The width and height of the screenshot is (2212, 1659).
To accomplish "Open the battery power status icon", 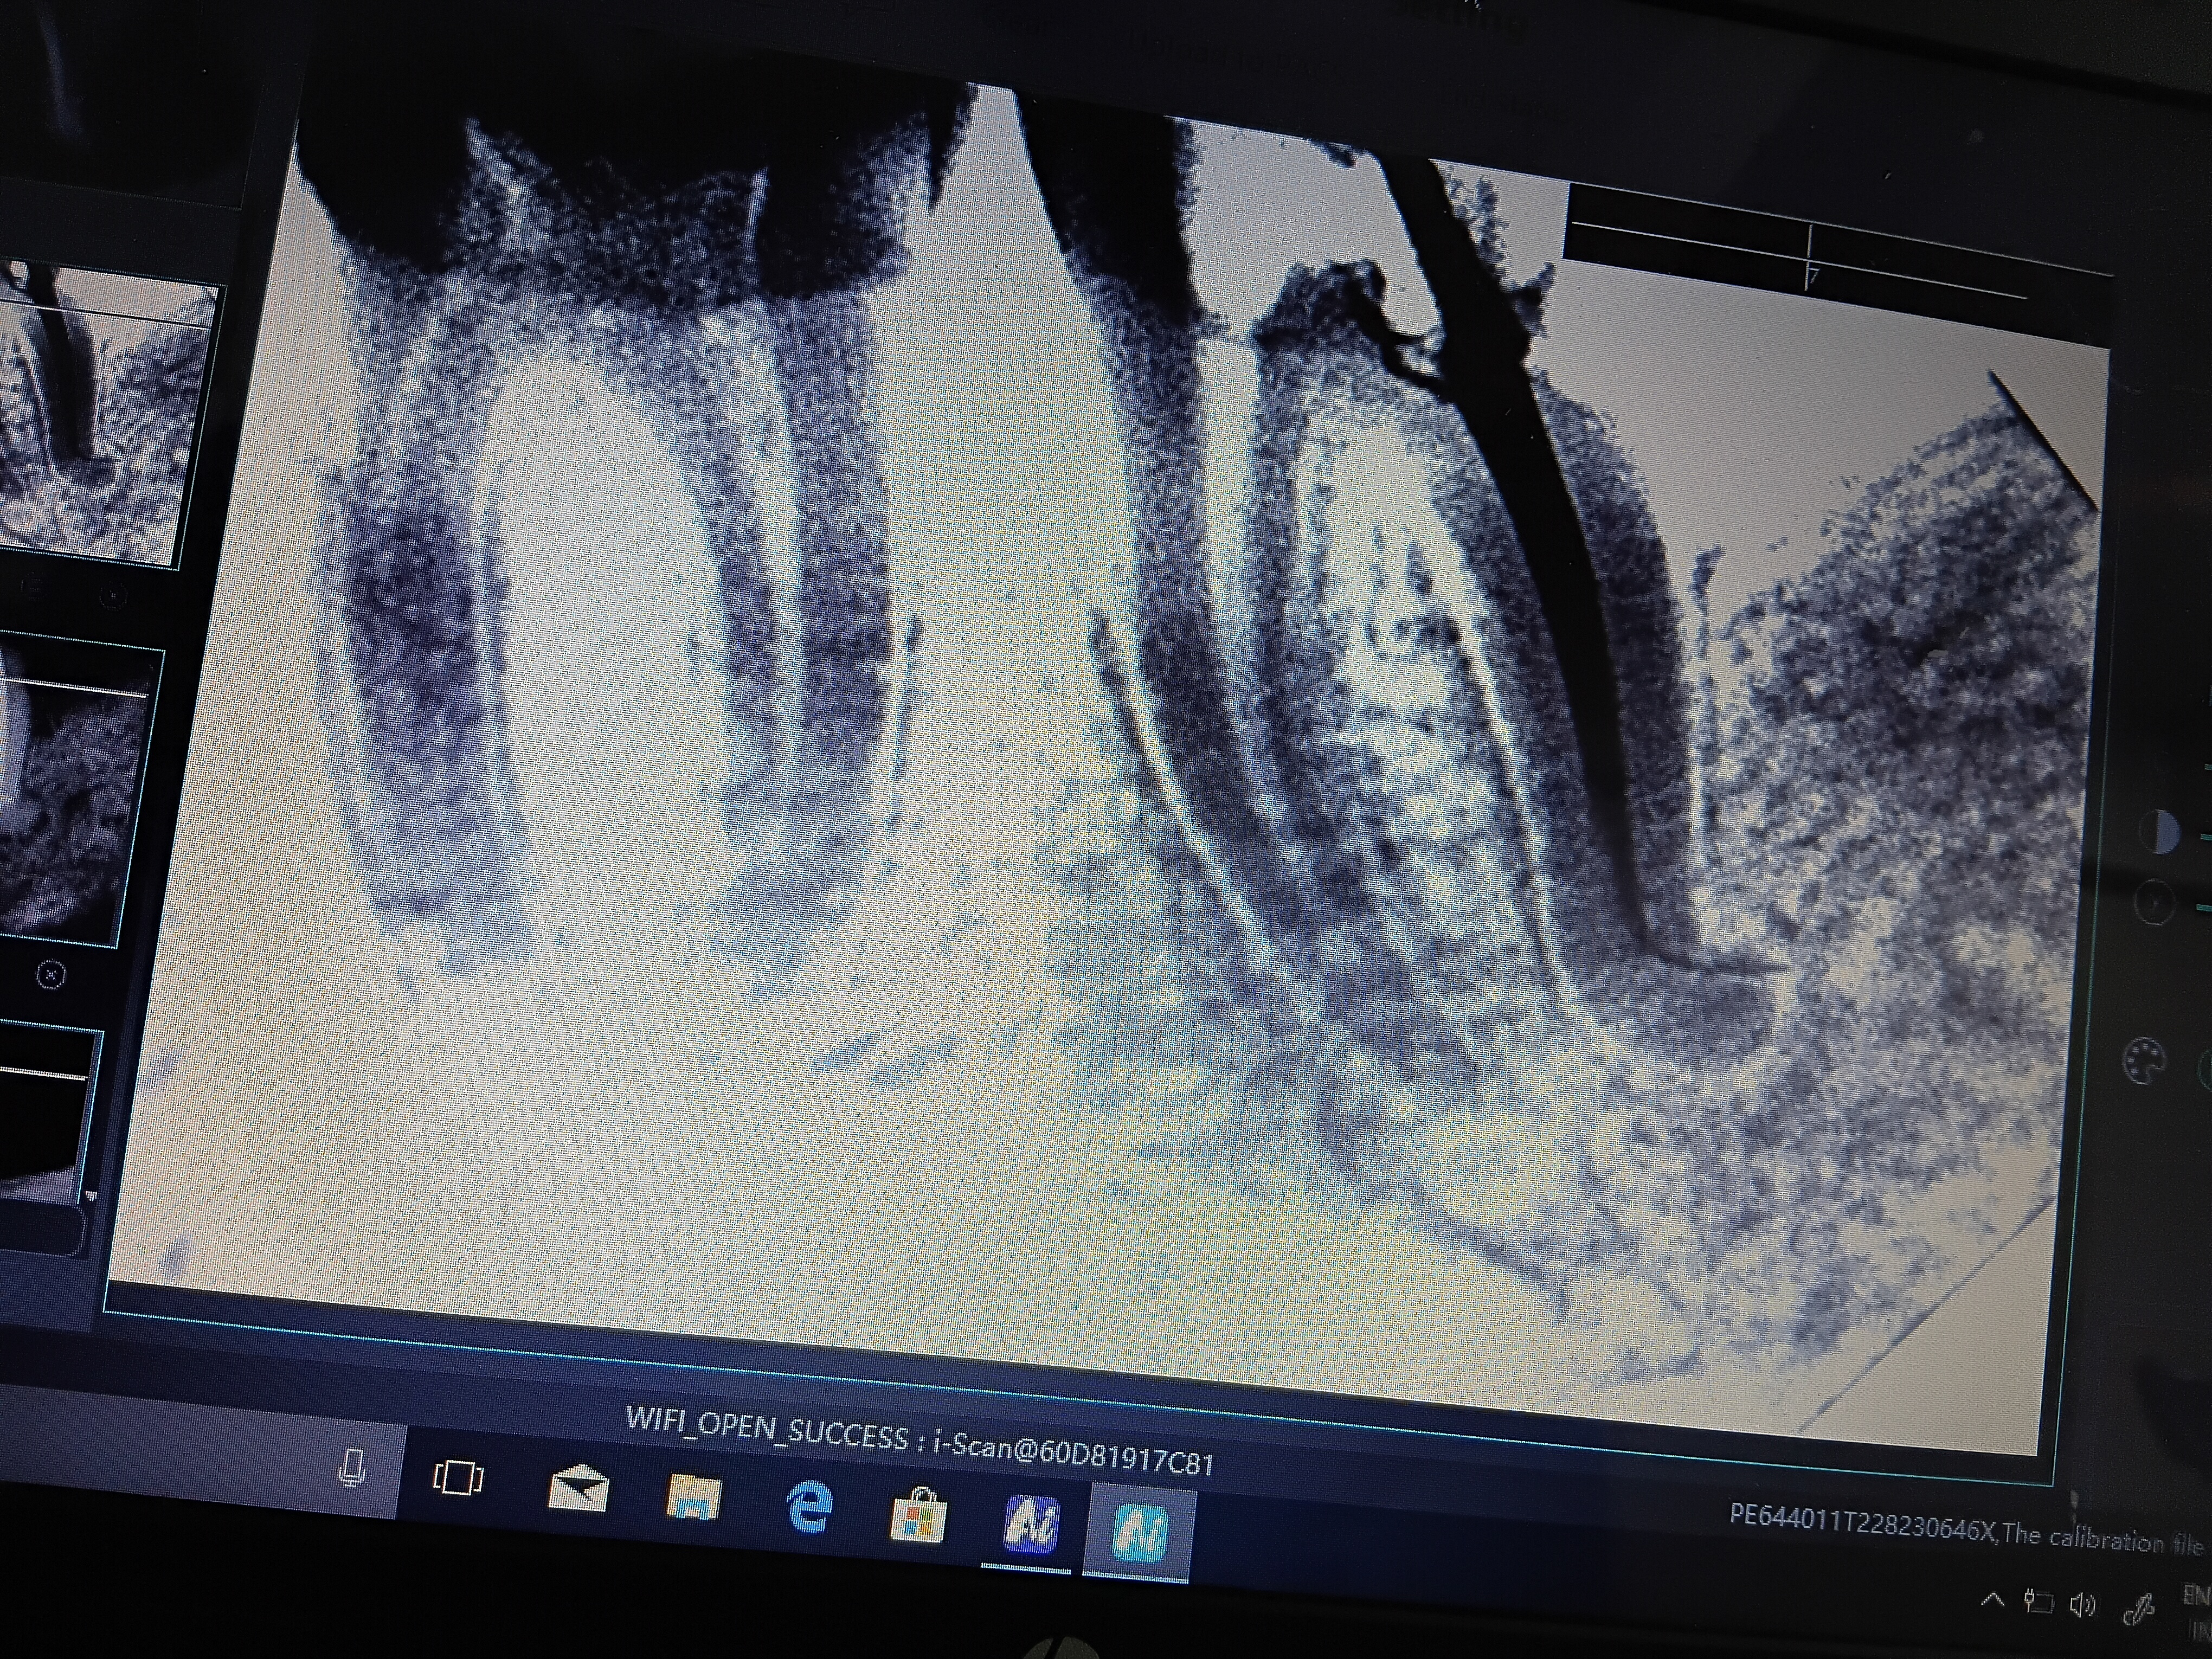I will point(2037,1602).
